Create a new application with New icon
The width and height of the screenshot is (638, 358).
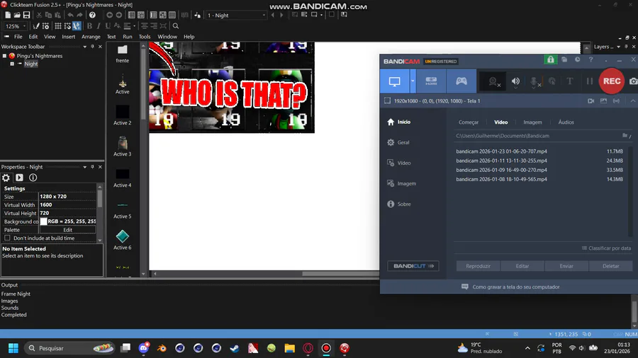tap(8, 15)
